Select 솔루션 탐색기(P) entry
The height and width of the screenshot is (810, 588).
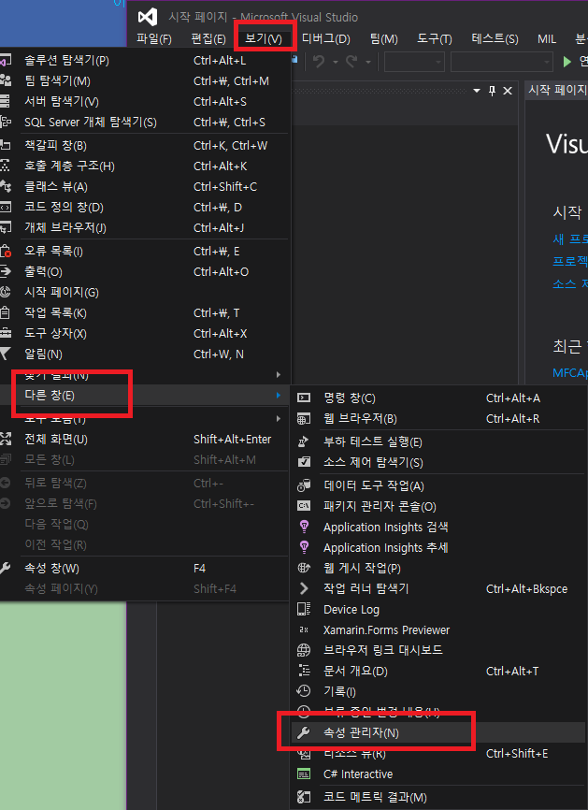coord(145,61)
